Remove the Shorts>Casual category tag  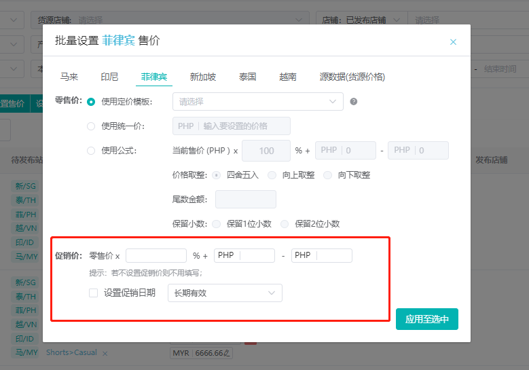(105, 353)
